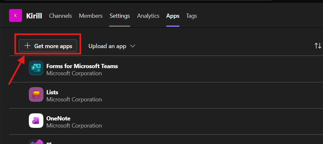This screenshot has height=144, width=323.
Task: Click the Kirill team name
Action: [x=34, y=16]
